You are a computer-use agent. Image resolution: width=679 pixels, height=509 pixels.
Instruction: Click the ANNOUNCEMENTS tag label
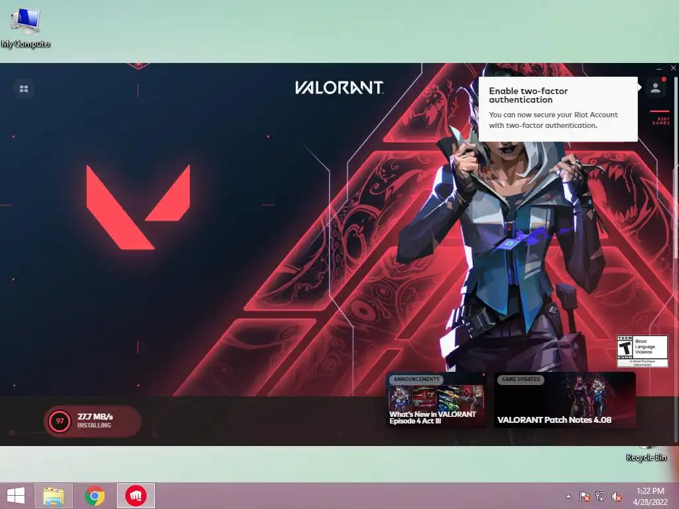point(416,379)
